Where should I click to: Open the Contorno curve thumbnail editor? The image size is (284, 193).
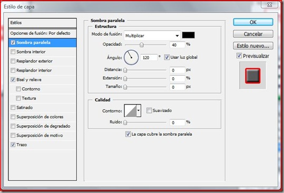130,110
